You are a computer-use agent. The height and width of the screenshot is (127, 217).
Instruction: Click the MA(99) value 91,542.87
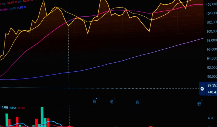click(21, 8)
